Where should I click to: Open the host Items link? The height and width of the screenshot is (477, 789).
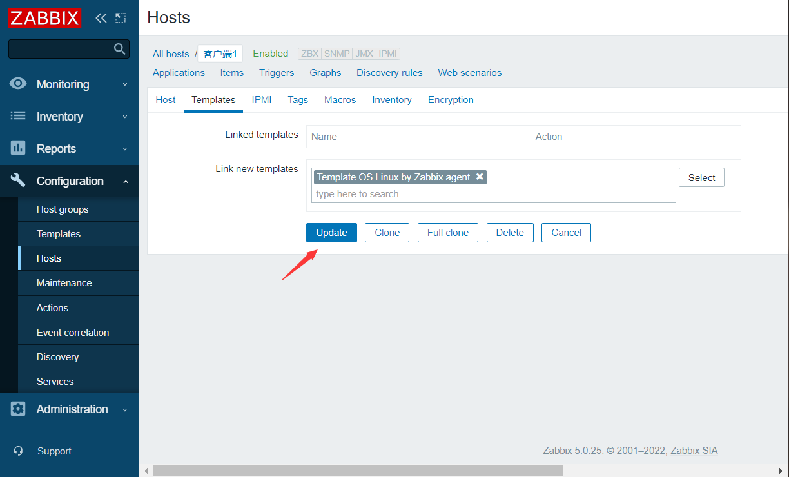click(231, 73)
